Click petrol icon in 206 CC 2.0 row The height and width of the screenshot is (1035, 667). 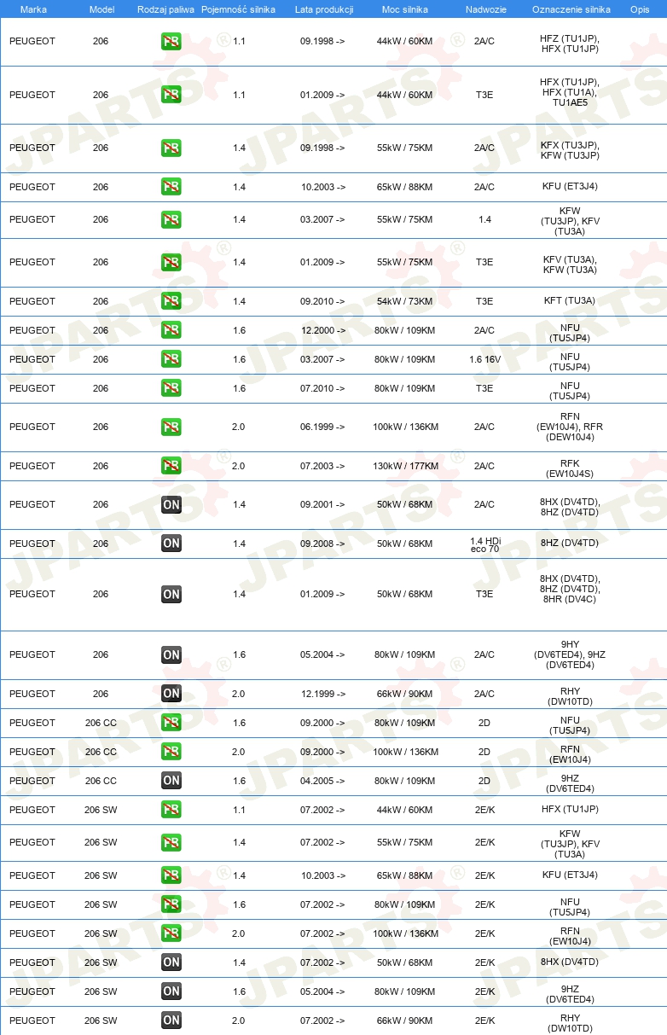tap(171, 752)
